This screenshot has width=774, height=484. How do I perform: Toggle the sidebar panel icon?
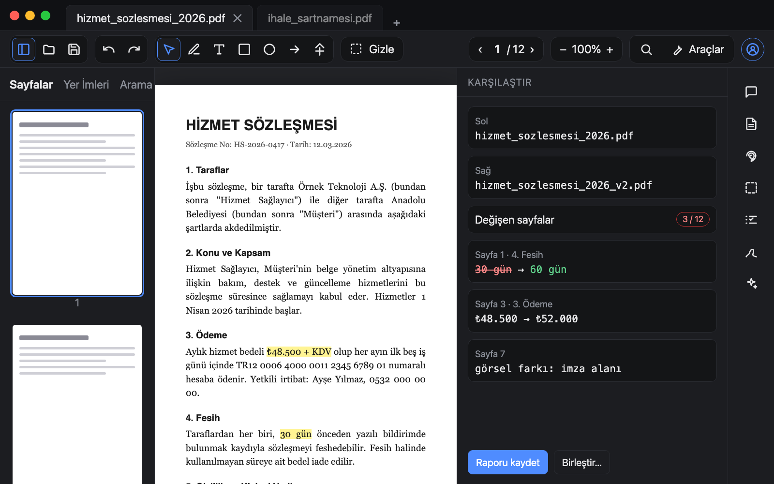[24, 49]
